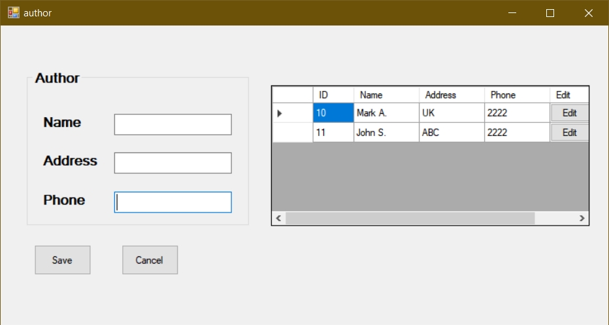The image size is (609, 325).
Task: Click Edit button for Mark A.
Action: [x=569, y=113]
